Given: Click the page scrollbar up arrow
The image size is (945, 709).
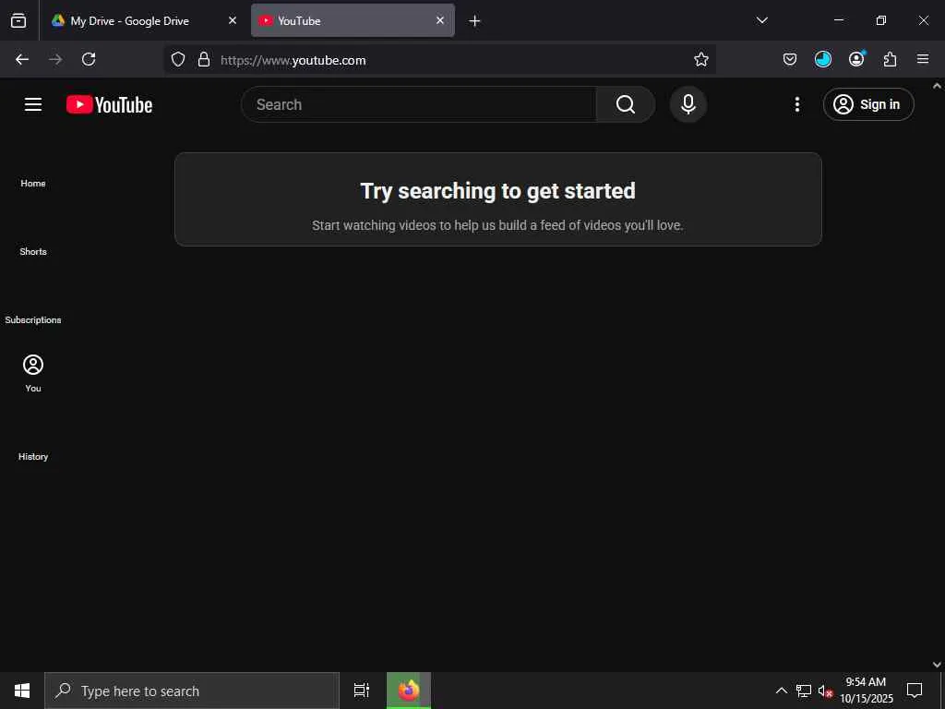Looking at the screenshot, I should click(x=938, y=86).
